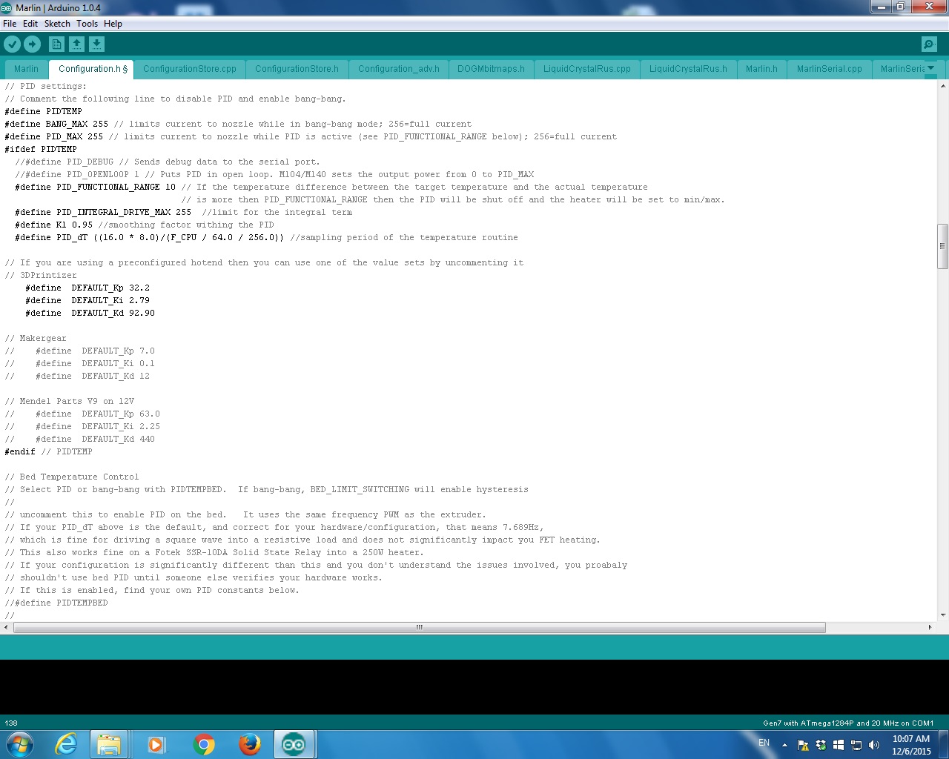The width and height of the screenshot is (949, 759).
Task: Open the Serial Monitor magnifier icon
Action: (x=929, y=44)
